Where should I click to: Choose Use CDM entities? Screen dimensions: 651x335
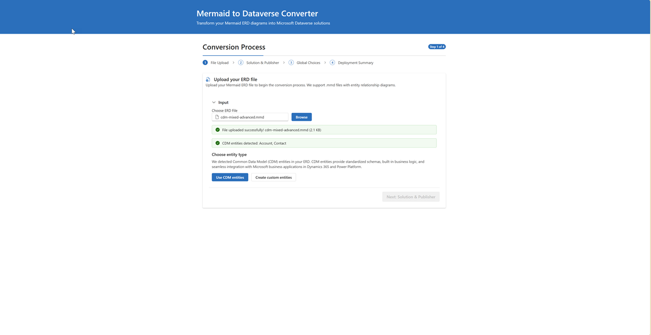tap(230, 177)
